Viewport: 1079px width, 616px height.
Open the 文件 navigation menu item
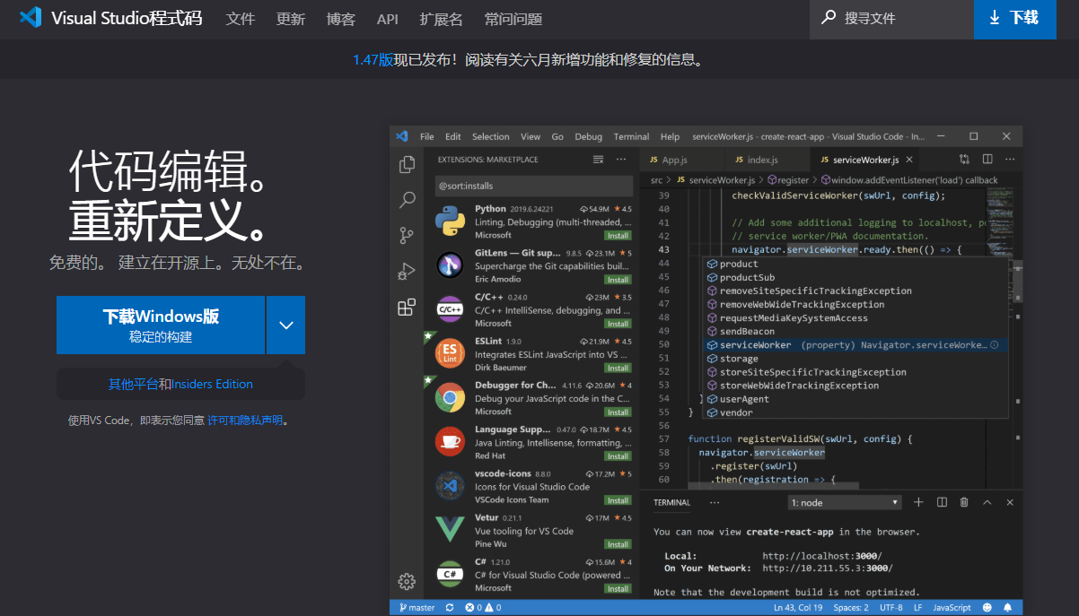[x=241, y=19]
